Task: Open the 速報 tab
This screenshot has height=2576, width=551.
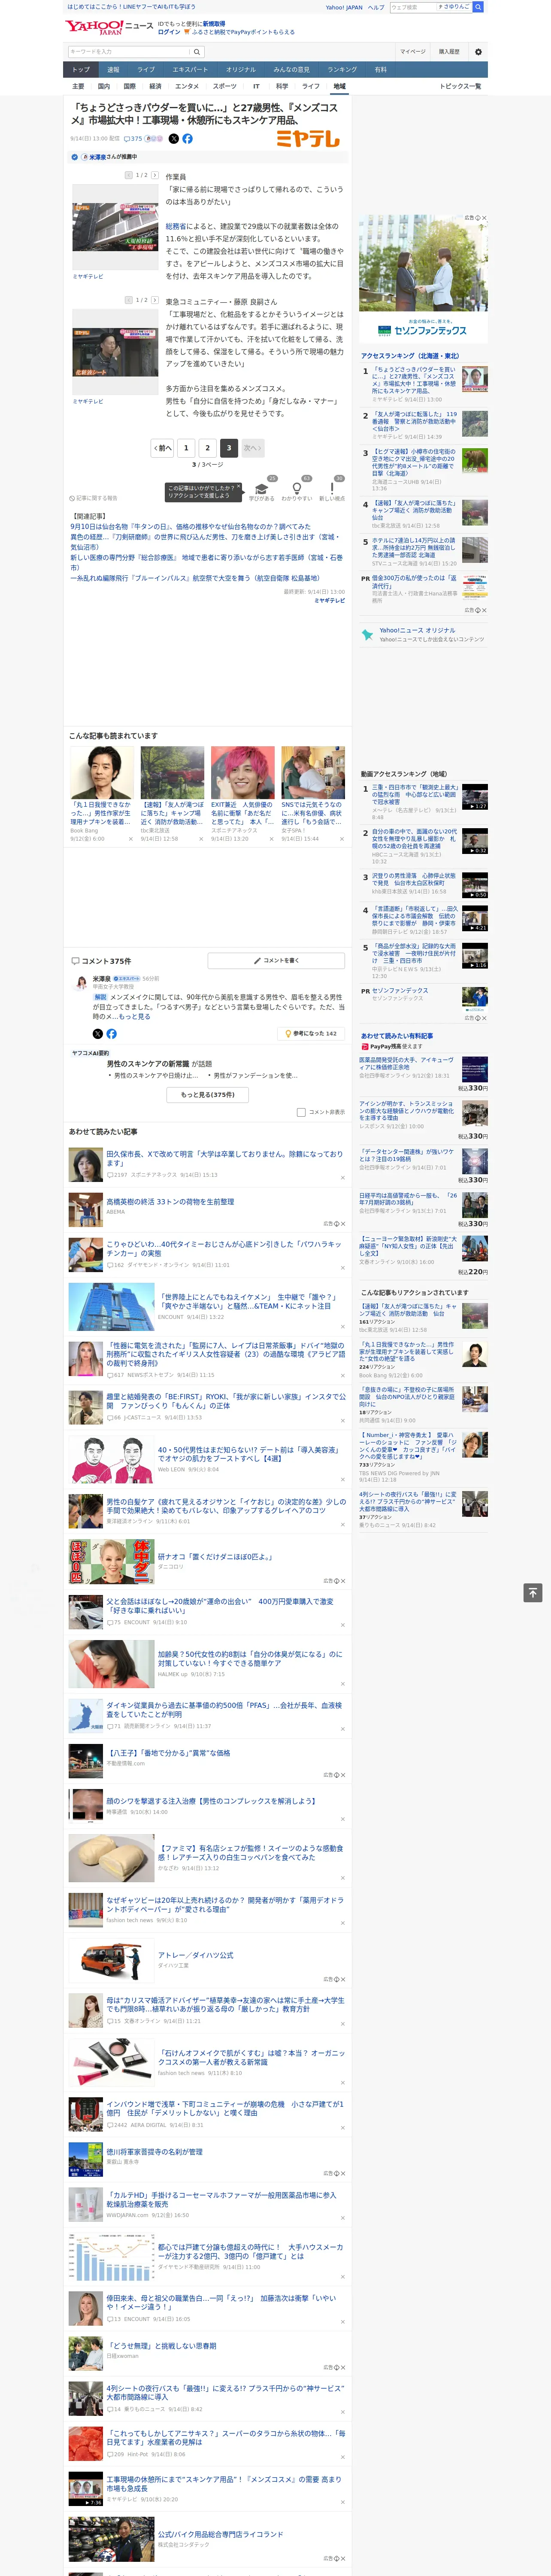Action: tap(113, 70)
